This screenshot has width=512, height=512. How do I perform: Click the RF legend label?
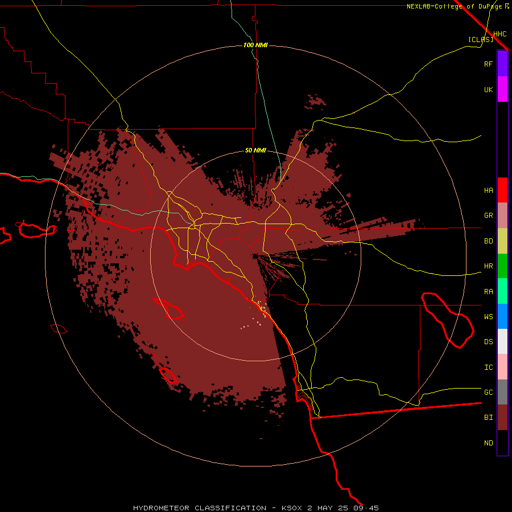pyautogui.click(x=488, y=64)
